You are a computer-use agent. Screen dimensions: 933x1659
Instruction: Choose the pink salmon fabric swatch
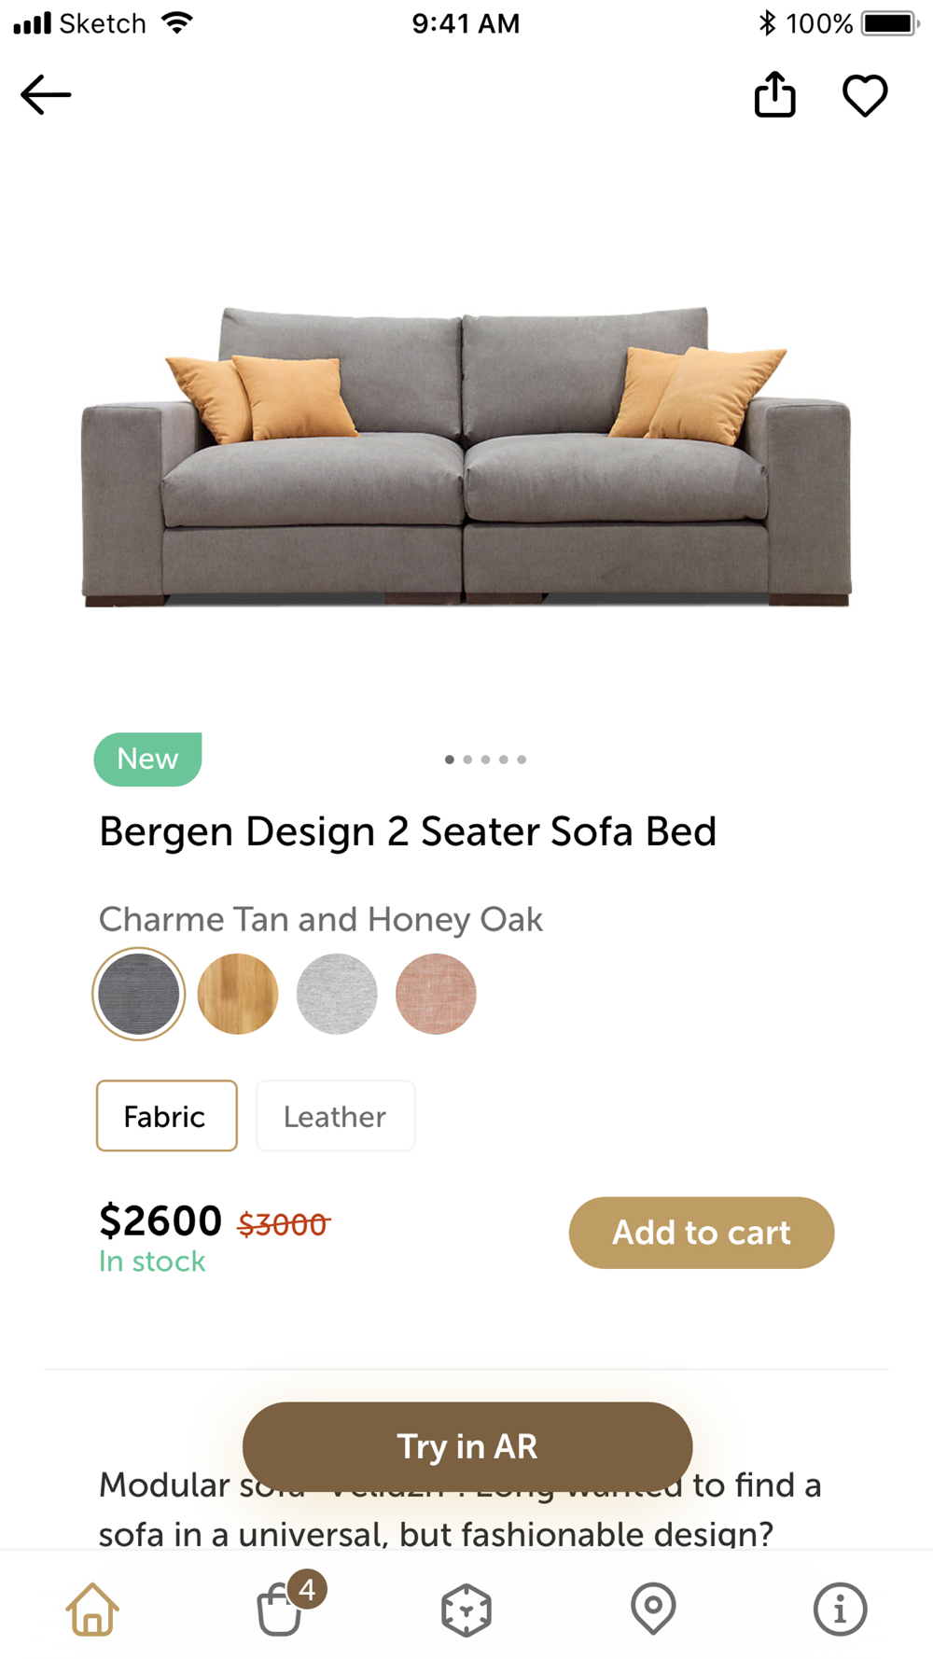point(436,994)
